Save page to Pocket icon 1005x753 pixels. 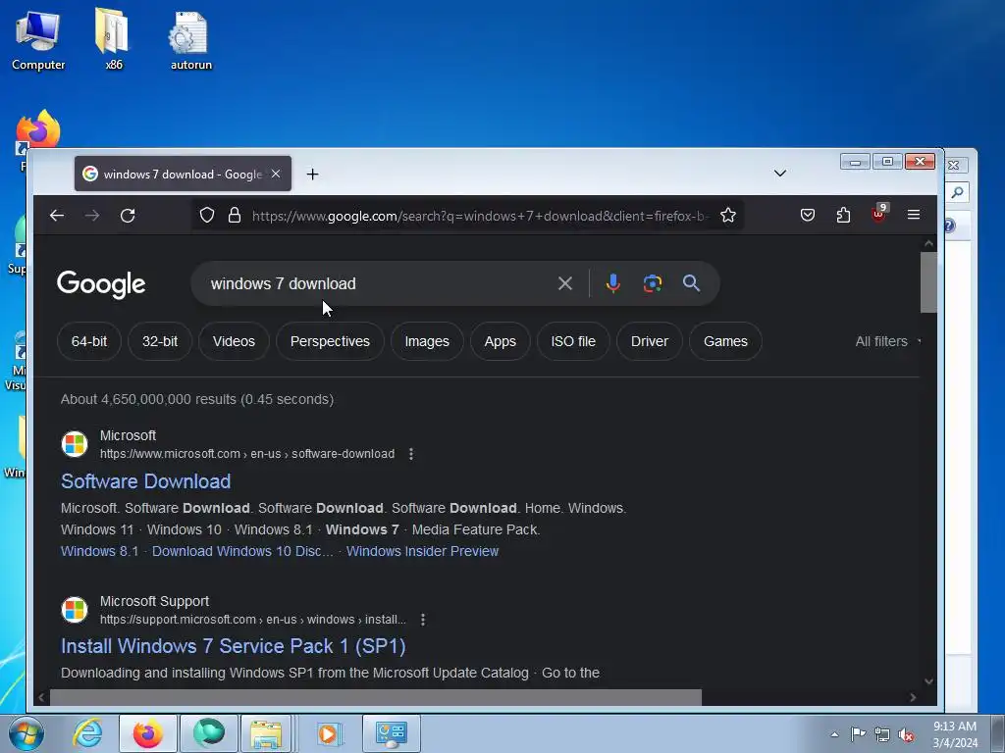pyautogui.click(x=808, y=215)
